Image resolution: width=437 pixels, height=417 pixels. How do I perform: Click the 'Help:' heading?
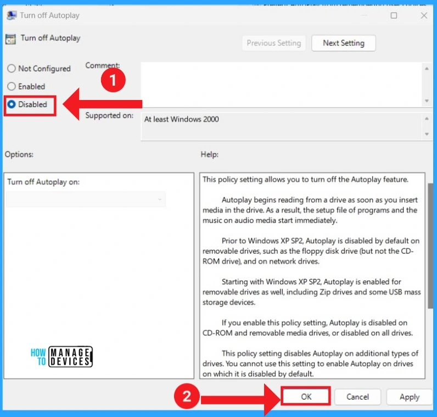pyautogui.click(x=210, y=154)
